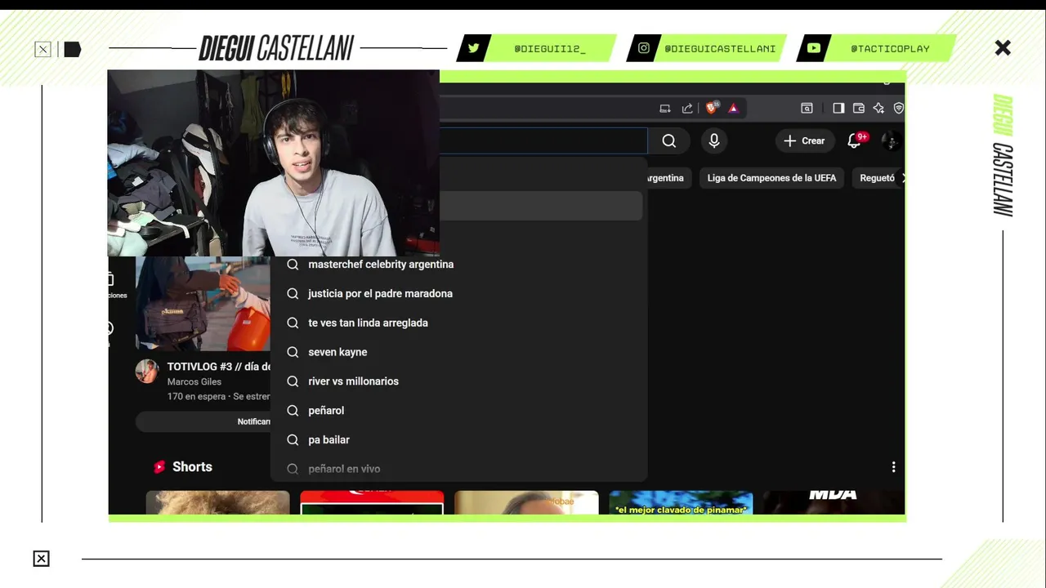Click the webcam feed of the streamer
This screenshot has width=1046, height=588.
pyautogui.click(x=274, y=163)
